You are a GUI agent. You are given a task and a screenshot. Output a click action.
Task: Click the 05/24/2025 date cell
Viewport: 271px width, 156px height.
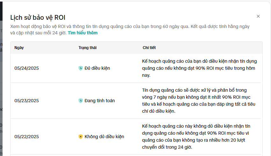(26, 68)
